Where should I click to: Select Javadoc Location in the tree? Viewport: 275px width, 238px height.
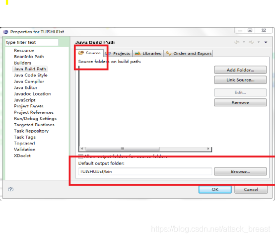pos(32,94)
